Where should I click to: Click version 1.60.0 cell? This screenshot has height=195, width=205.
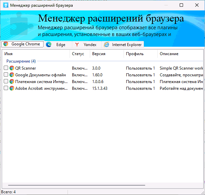(97, 75)
